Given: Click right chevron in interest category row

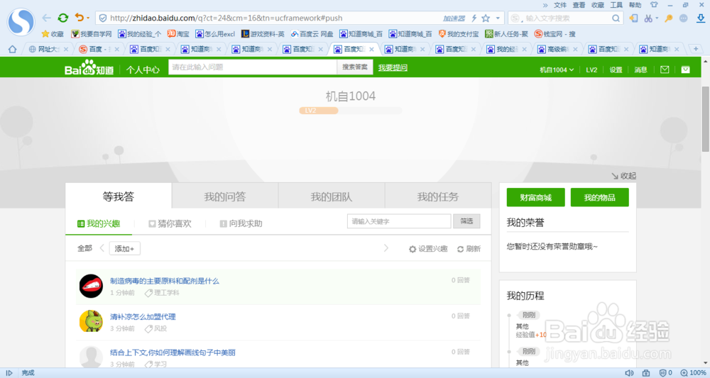Looking at the screenshot, I should point(386,248).
